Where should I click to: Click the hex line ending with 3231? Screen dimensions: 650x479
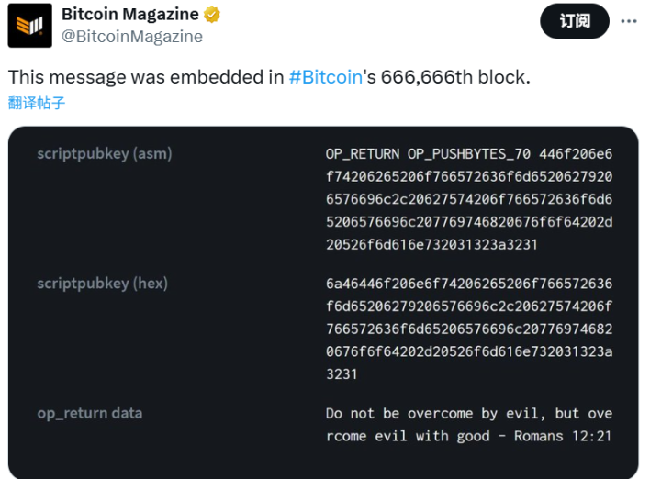click(x=342, y=374)
